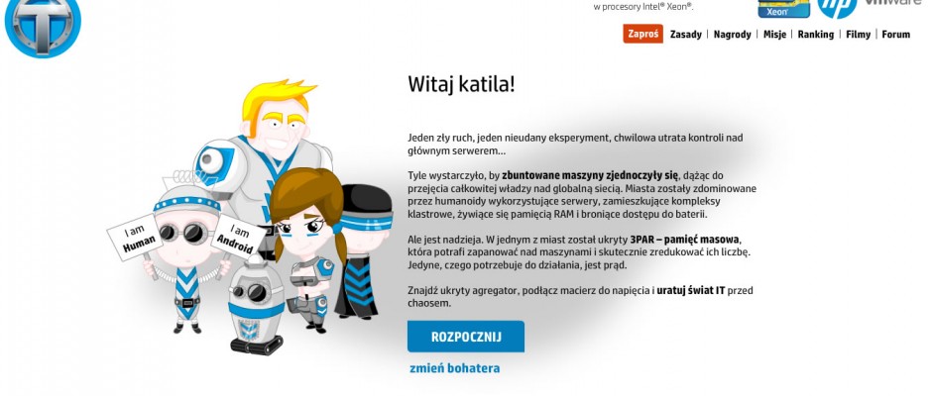
Task: Click the small tracked robot character
Action: (x=256, y=305)
